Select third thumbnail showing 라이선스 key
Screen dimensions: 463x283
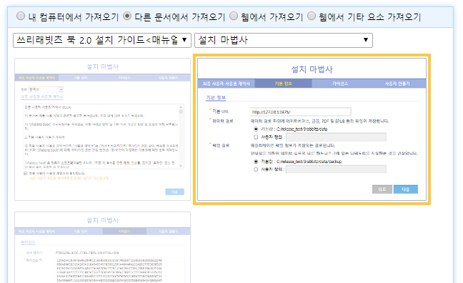[102, 247]
